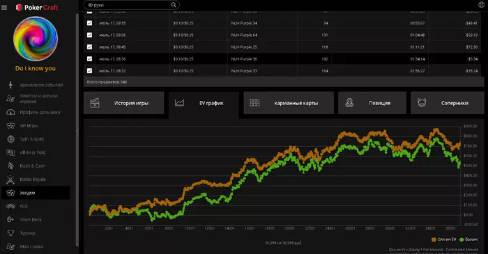Uncheck the июль 17, 09:35 session checkbox

click(90, 23)
